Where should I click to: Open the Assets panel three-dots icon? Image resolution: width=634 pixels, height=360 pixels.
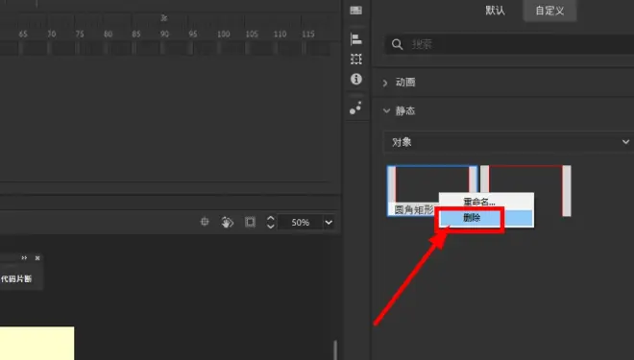click(355, 108)
